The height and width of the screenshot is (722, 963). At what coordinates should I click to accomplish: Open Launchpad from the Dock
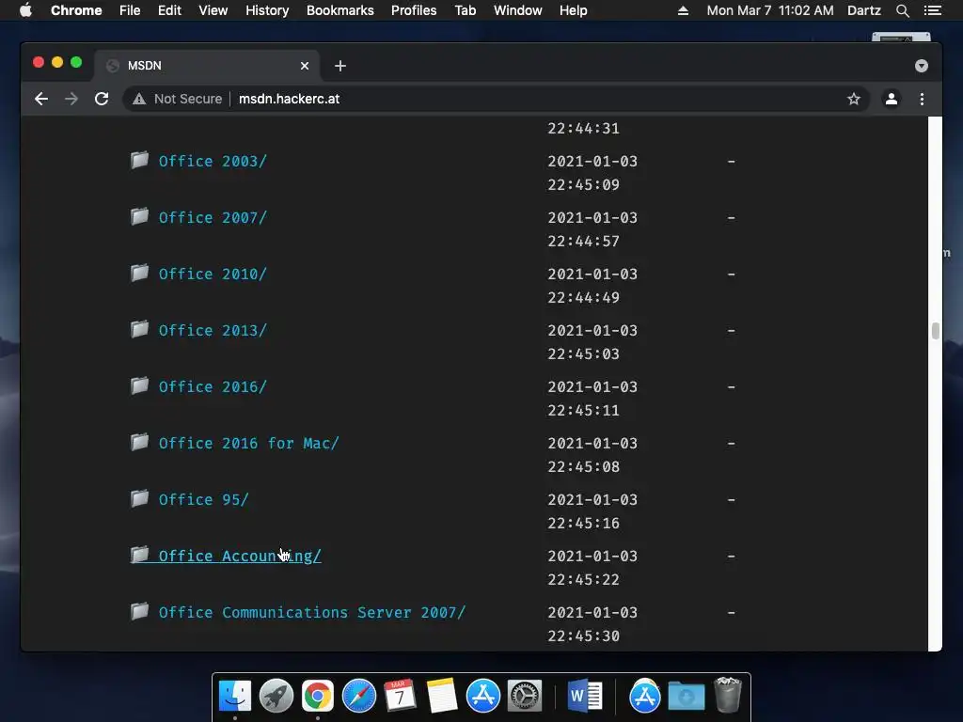(276, 696)
